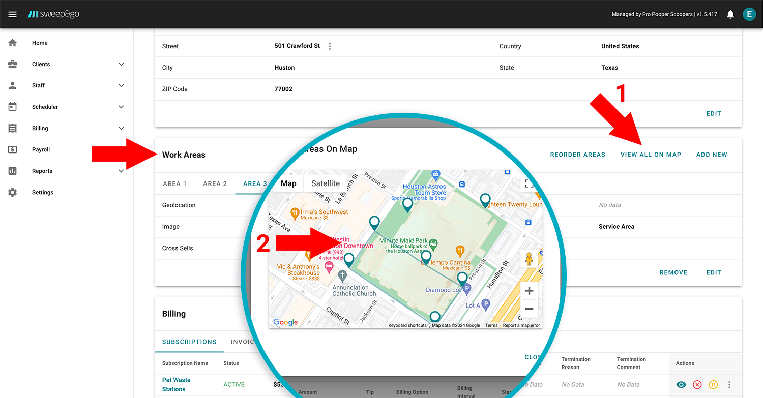Click the Pegman street view icon

tap(529, 259)
